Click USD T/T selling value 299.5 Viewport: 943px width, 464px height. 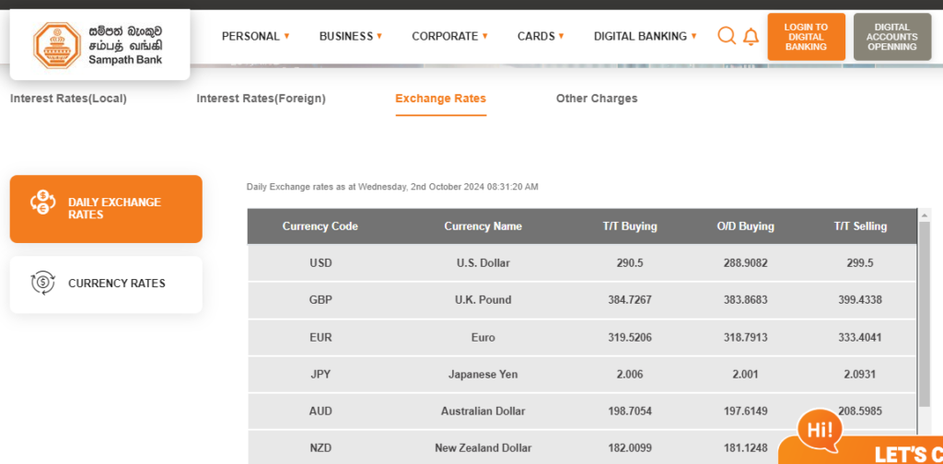tap(860, 262)
